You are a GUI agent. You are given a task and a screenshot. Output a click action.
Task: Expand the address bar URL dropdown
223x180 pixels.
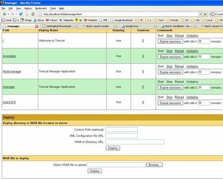pos(200,14)
